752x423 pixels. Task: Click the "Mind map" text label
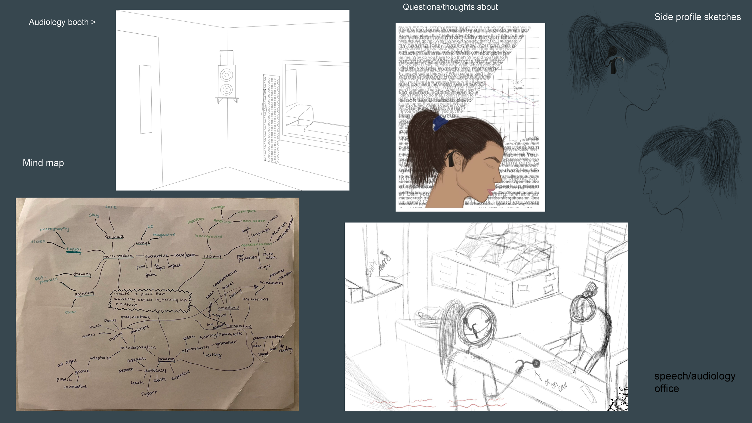(x=43, y=163)
